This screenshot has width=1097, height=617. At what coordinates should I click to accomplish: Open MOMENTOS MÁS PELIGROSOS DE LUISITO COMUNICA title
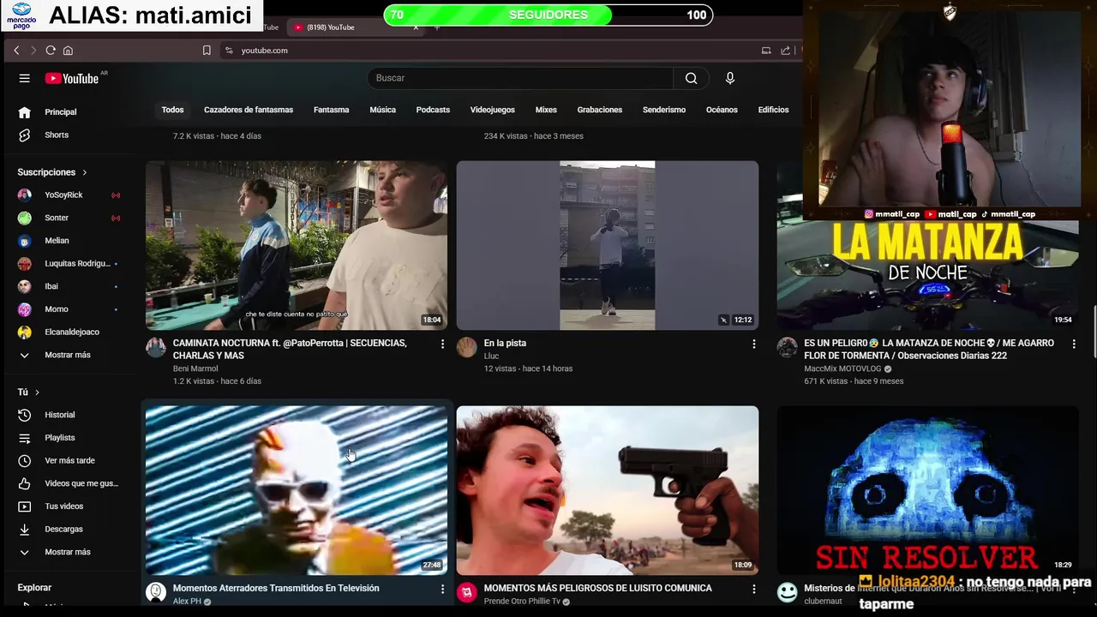coord(597,589)
